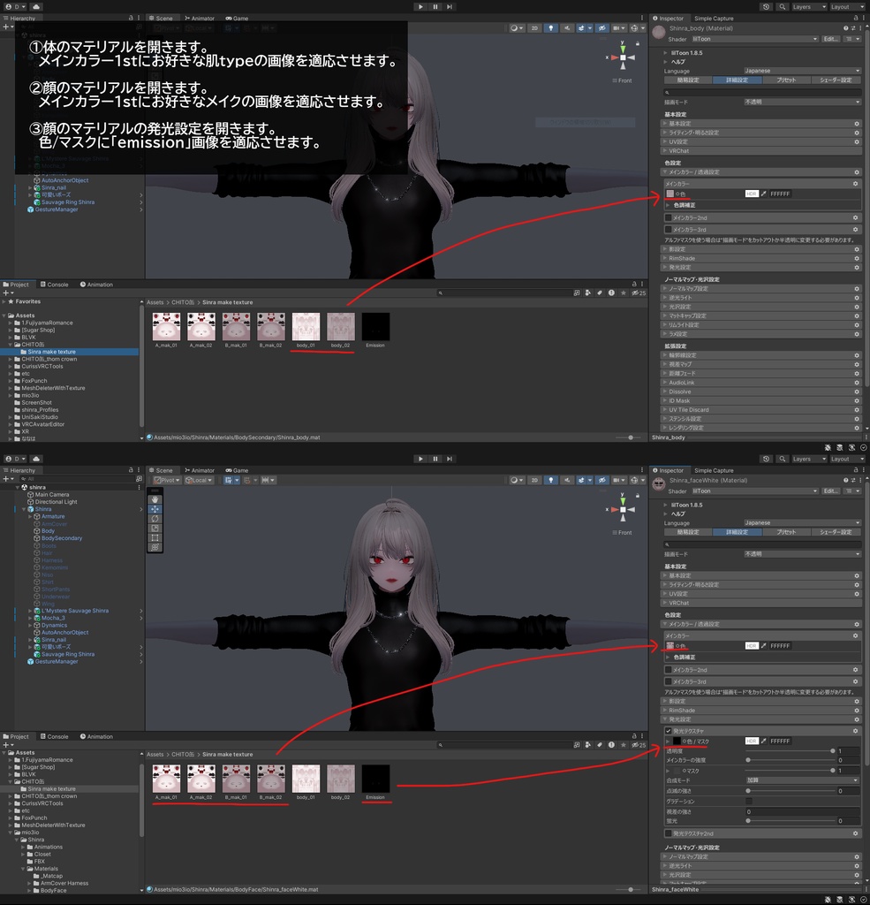Screen dimensions: 870x905
Task: Open the search icon in Shinra_body window
Action: pyautogui.click(x=783, y=6)
